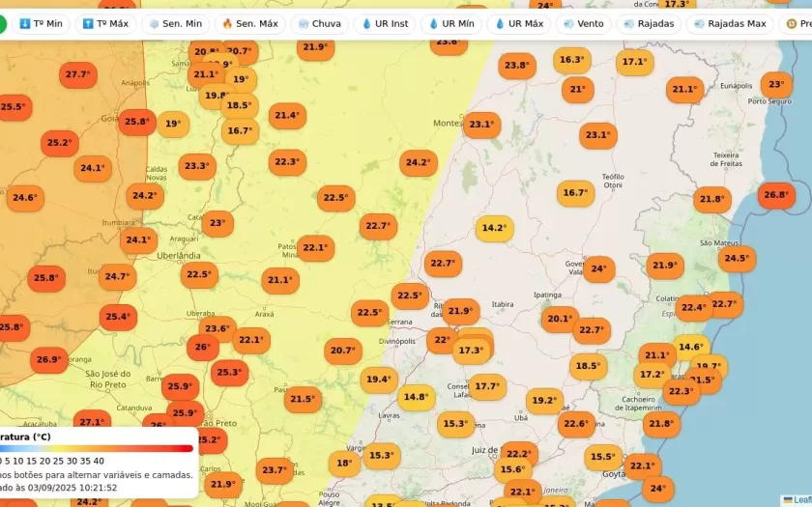
Task: Display the Rajadas gusts layer
Action: (x=650, y=23)
